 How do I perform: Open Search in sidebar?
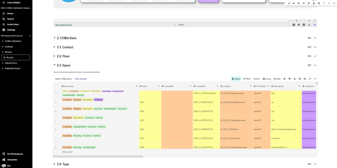coord(8,19)
